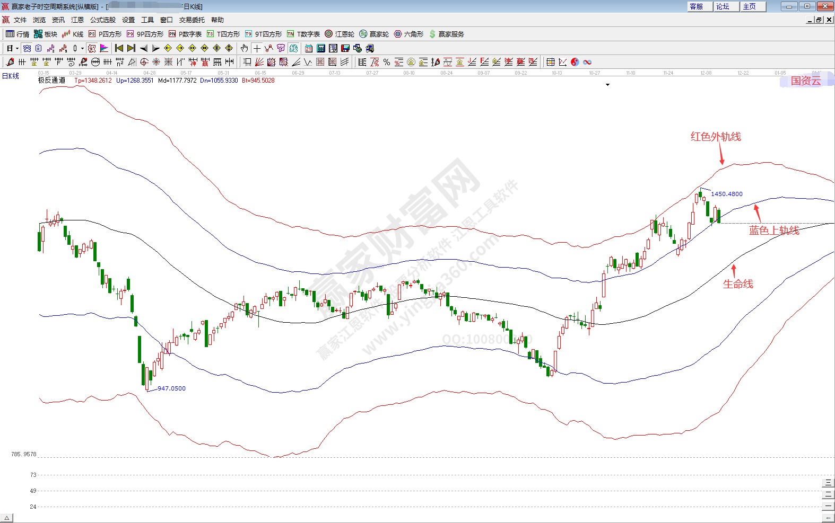Viewport: 835px width, 523px height.
Task: Open the 江恩轮 (Gann wheel) tool
Action: [340, 34]
